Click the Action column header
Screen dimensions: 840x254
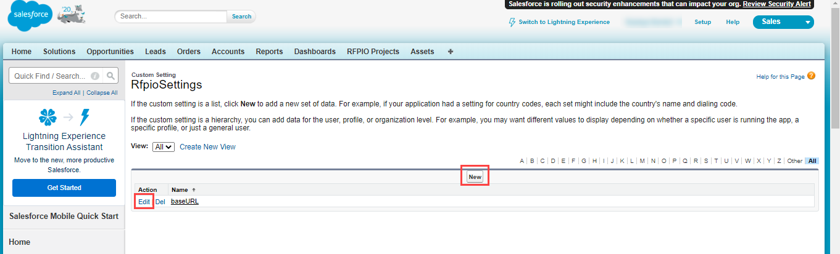point(148,190)
